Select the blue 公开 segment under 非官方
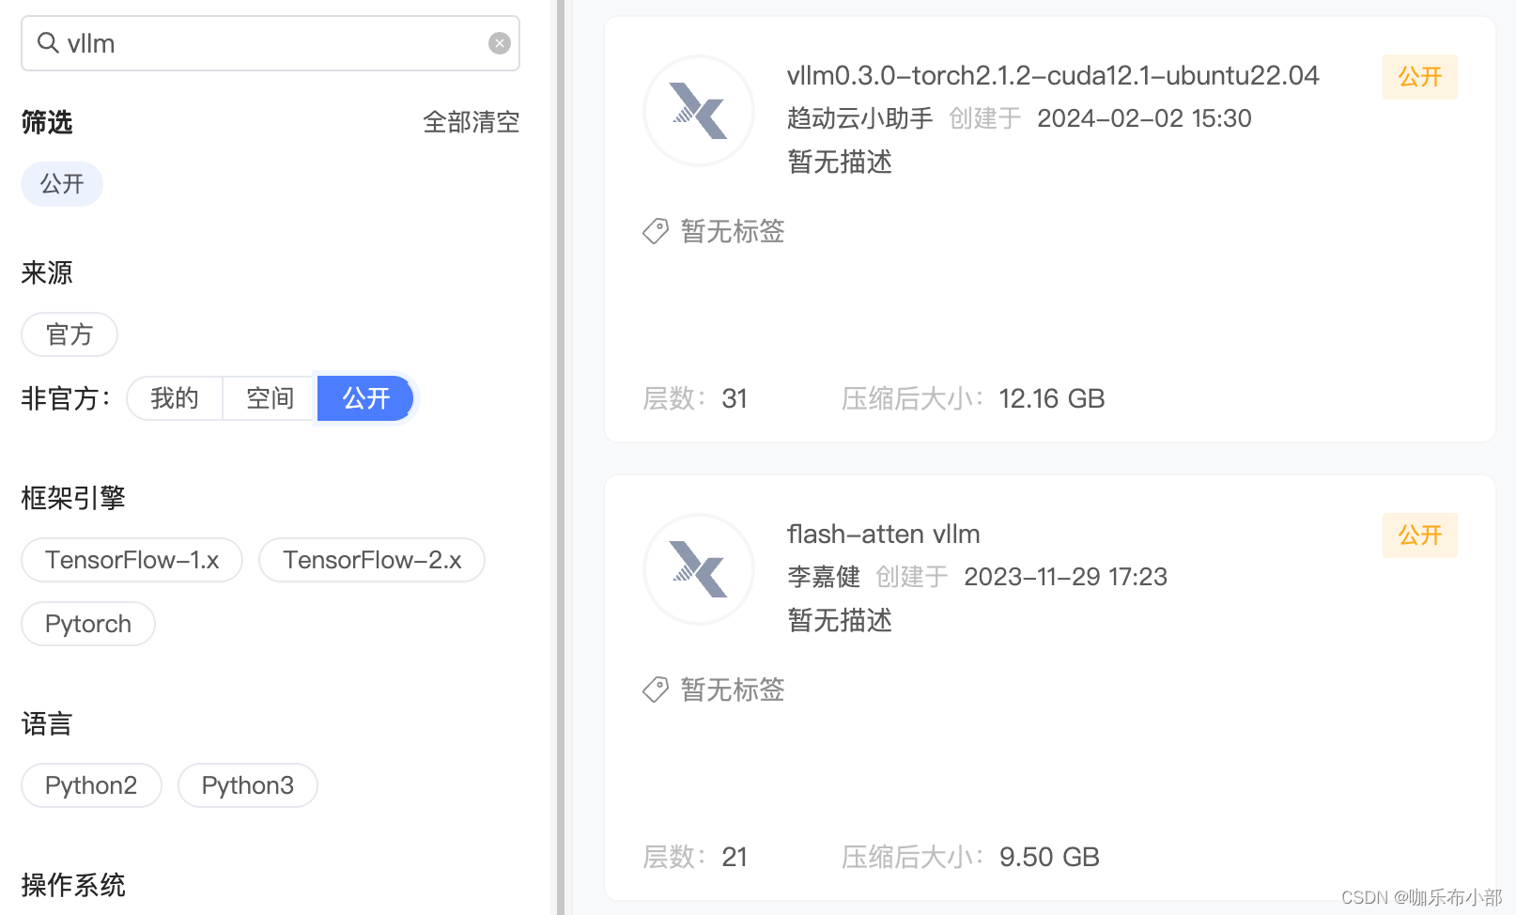This screenshot has width=1516, height=915. [x=365, y=398]
